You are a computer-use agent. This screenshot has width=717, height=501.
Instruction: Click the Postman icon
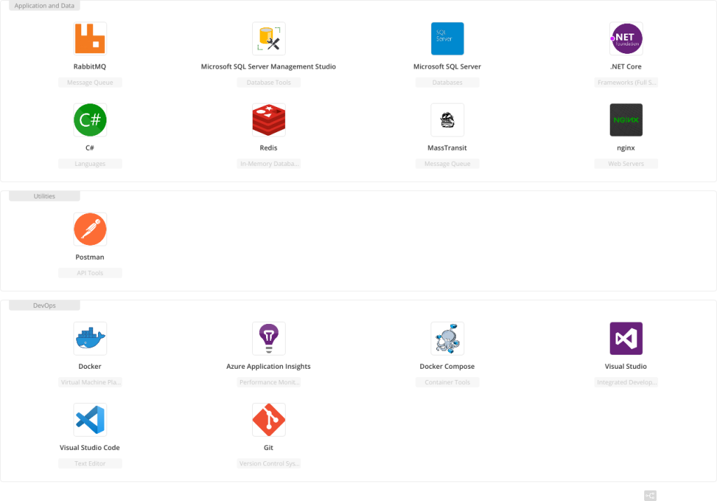coord(90,229)
